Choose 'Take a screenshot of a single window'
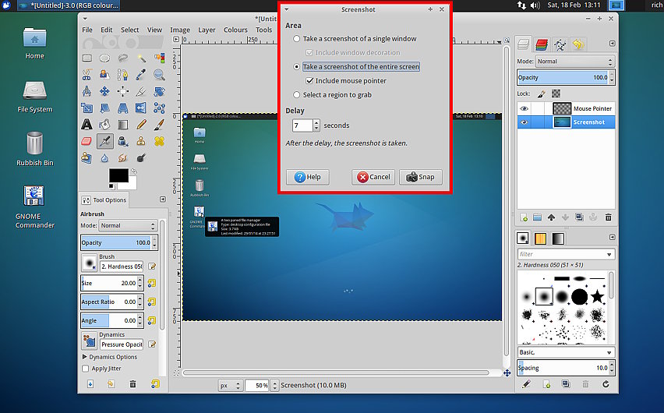Image resolution: width=664 pixels, height=413 pixels. [296, 39]
